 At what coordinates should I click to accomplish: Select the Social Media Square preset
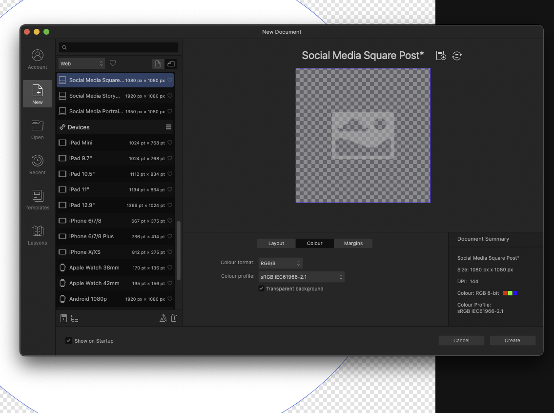(115, 80)
